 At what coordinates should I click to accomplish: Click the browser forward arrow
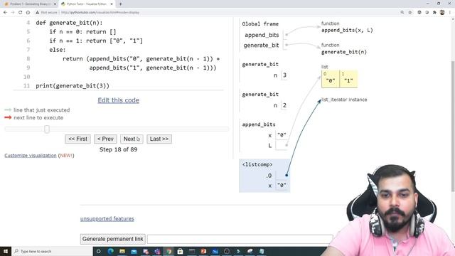click(x=13, y=13)
